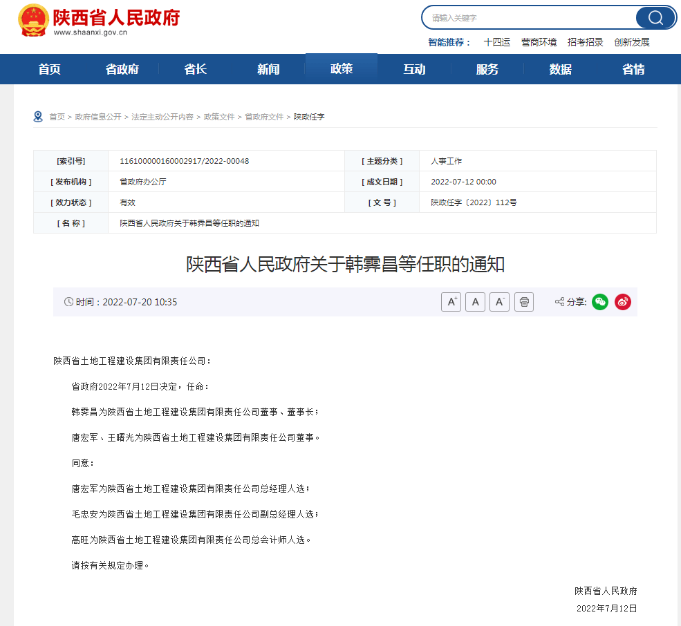Viewport: 681px width, 626px height.
Task: Open 政策文件 breadcrumb link
Action: click(x=219, y=117)
